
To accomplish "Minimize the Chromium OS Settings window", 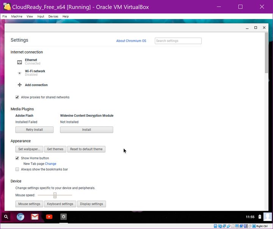I will [247, 28].
